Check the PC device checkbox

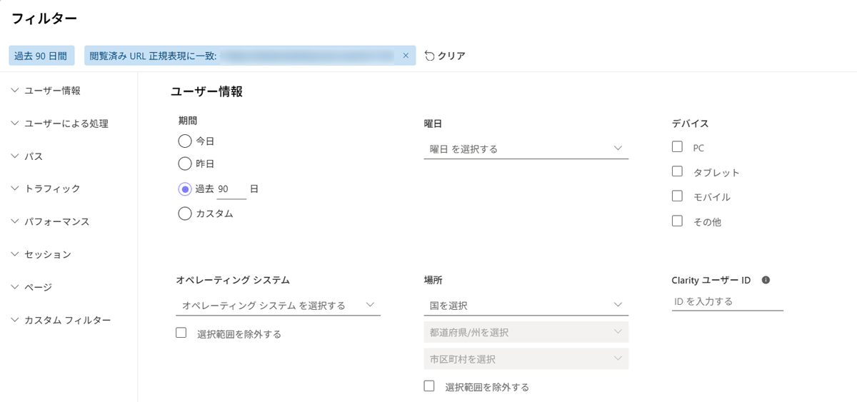678,147
